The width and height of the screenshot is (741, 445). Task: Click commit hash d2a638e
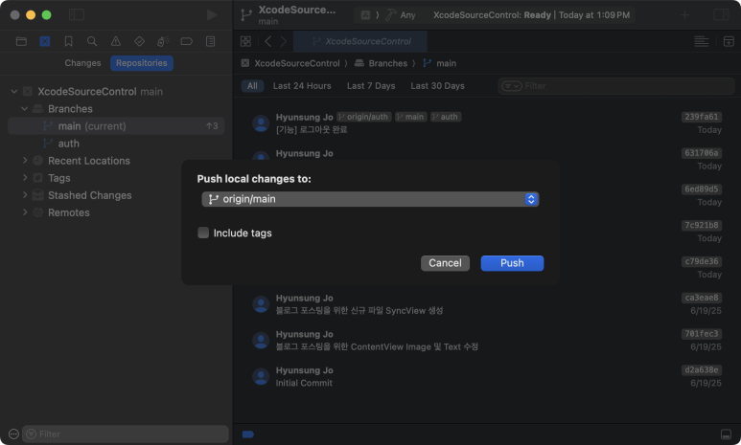pos(702,370)
